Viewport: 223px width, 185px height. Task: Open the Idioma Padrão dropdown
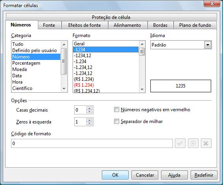click(208, 45)
